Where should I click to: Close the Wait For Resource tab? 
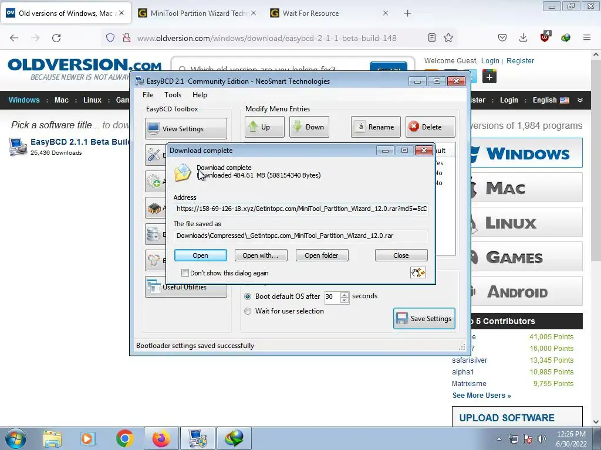coord(386,13)
